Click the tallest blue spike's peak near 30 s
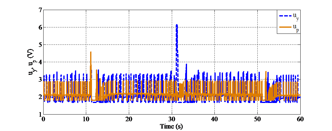Viewport: 332px width, 131px height. (x=177, y=25)
